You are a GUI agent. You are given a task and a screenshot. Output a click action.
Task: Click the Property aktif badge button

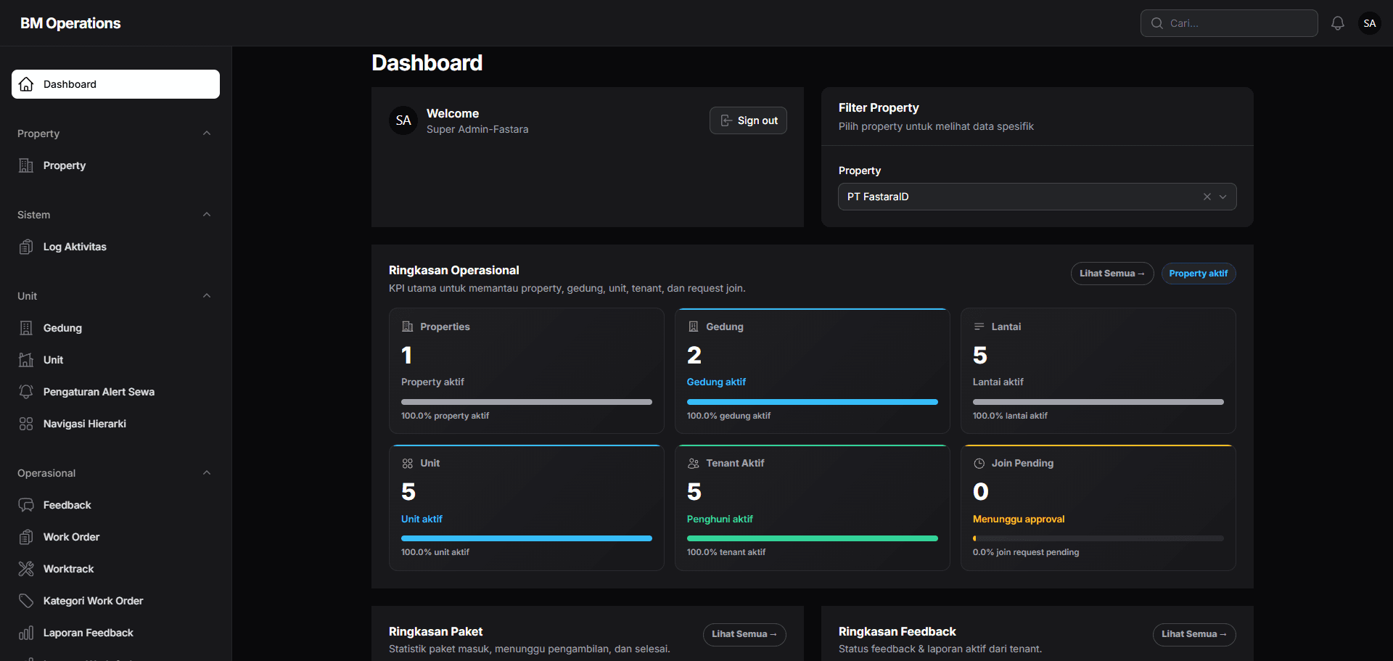[1199, 274]
